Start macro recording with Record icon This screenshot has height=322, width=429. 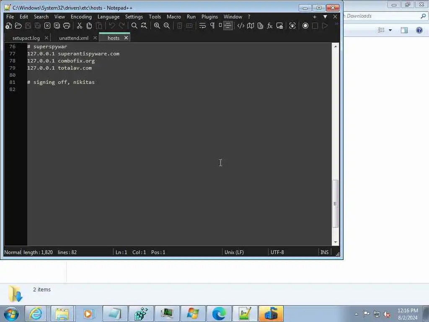click(x=305, y=26)
